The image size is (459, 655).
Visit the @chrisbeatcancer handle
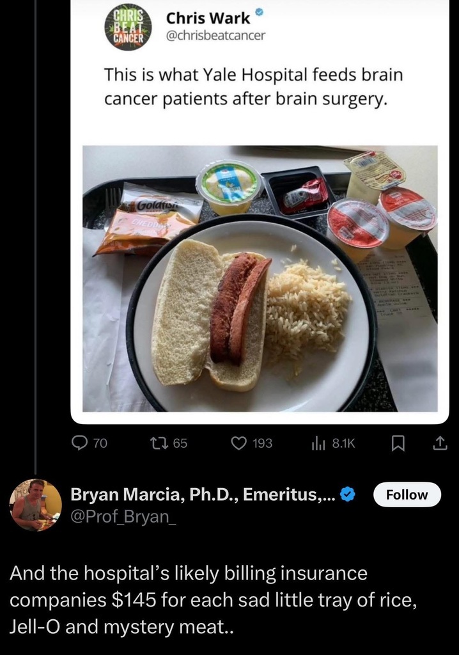(x=215, y=36)
